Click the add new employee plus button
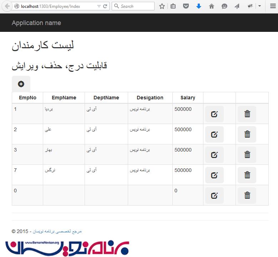Viewport: 278px width, 257px height. click(x=21, y=84)
